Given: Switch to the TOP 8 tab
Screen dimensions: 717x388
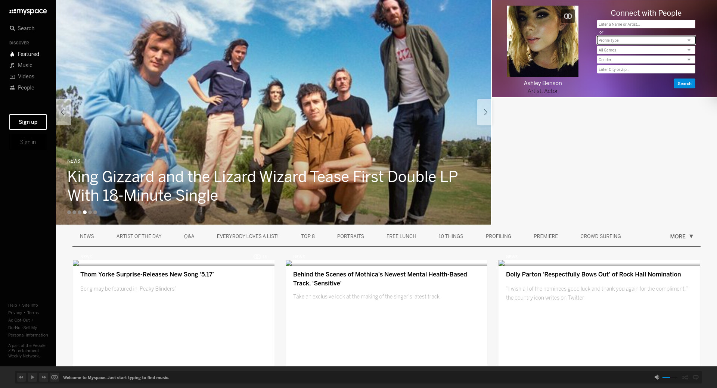Looking at the screenshot, I should click(x=308, y=237).
